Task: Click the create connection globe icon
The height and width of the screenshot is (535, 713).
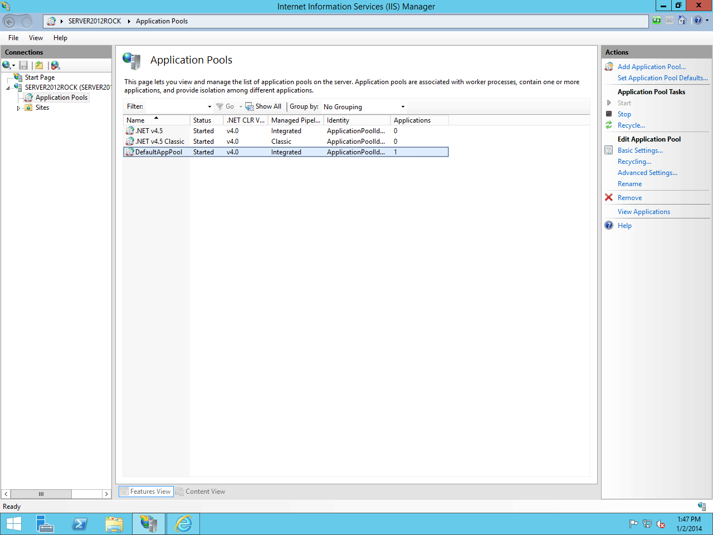Action: point(7,65)
